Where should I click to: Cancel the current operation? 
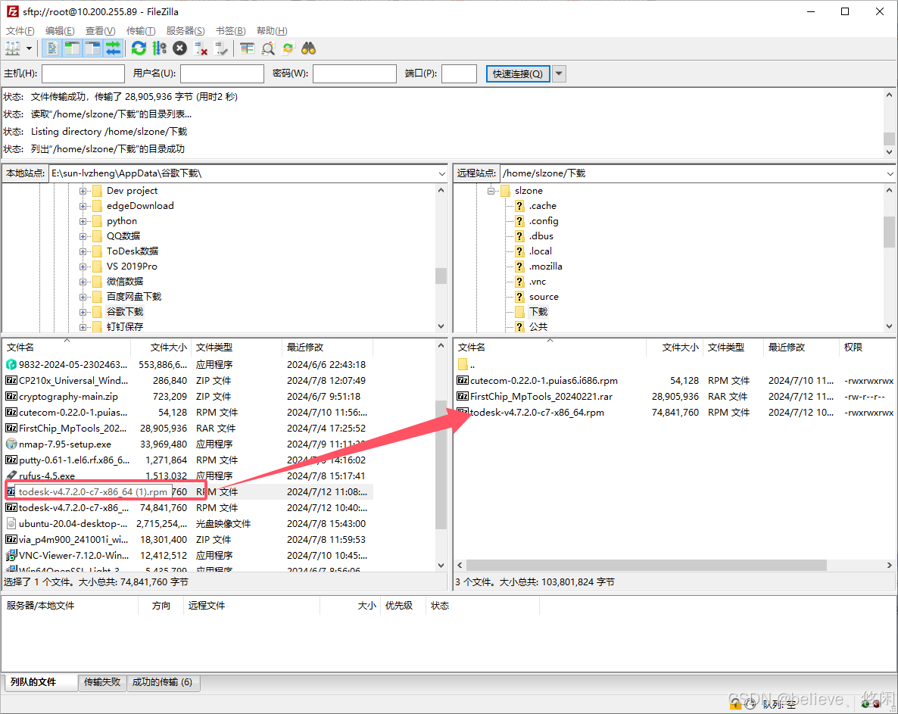tap(180, 48)
